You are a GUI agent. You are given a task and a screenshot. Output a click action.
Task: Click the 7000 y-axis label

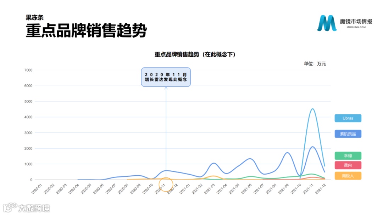28,70
